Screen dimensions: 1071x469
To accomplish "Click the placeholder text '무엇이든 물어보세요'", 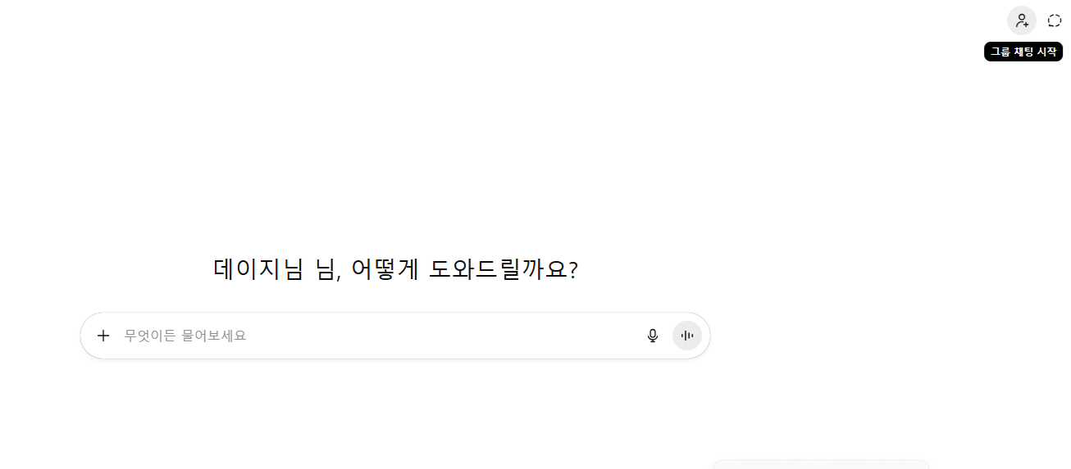I will point(185,336).
